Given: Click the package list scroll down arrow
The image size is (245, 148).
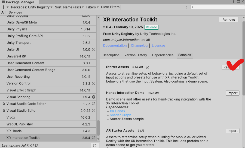Looking at the screenshot, I should pos(98,139).
